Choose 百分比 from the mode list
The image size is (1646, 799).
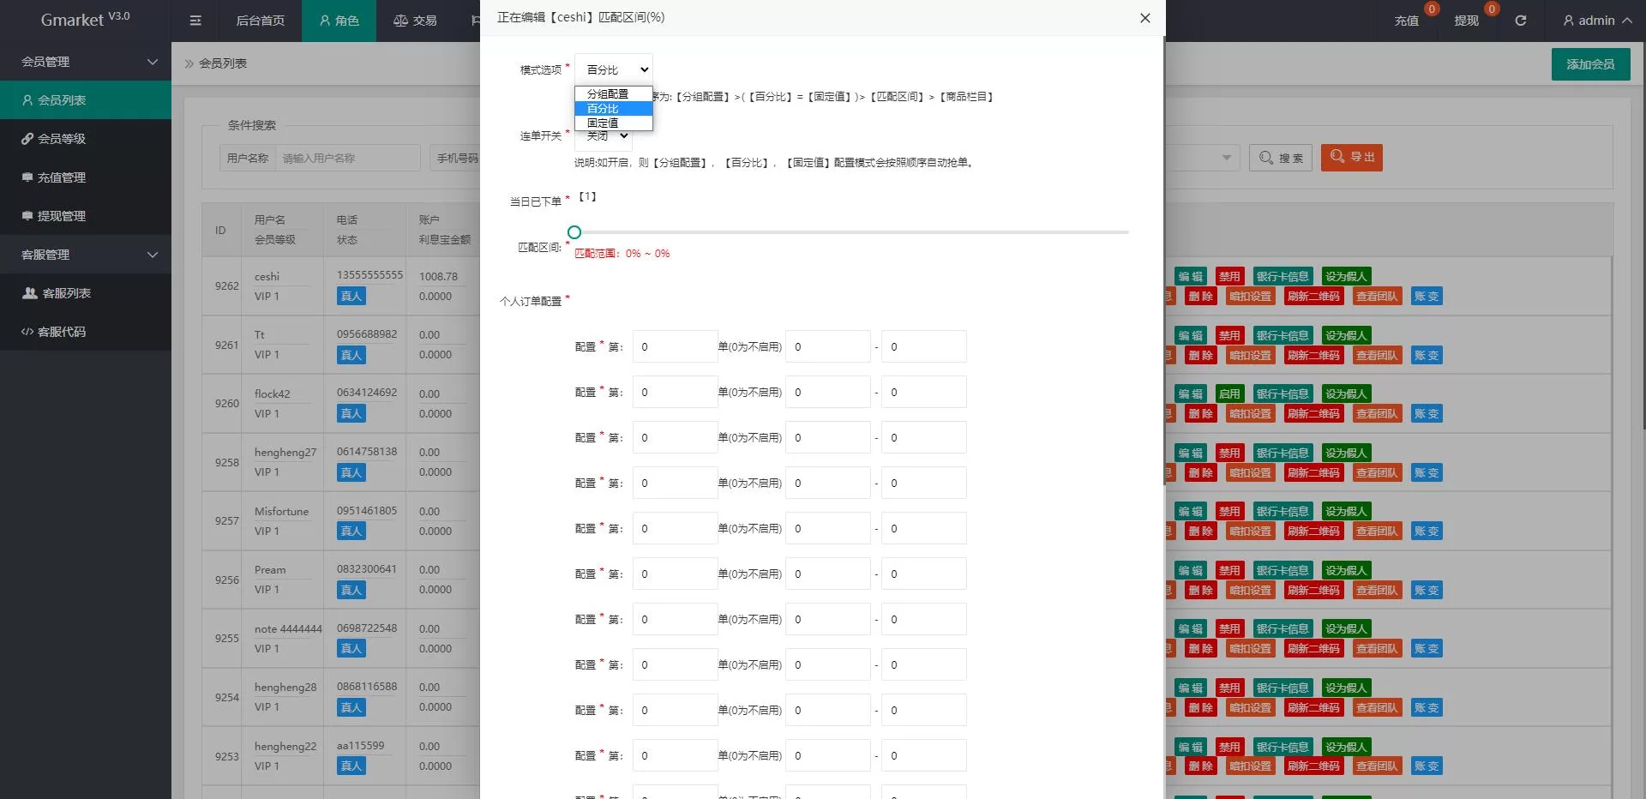(613, 108)
